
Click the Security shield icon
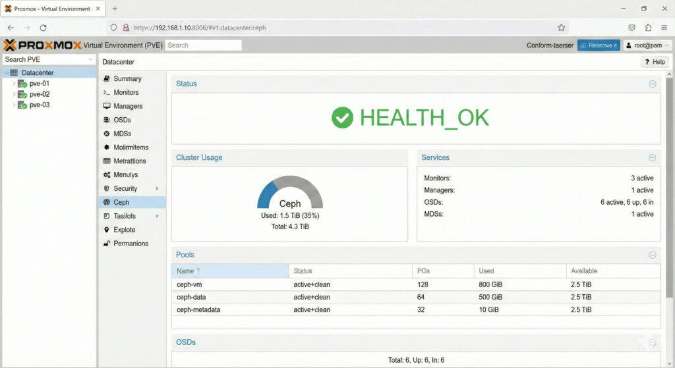107,188
